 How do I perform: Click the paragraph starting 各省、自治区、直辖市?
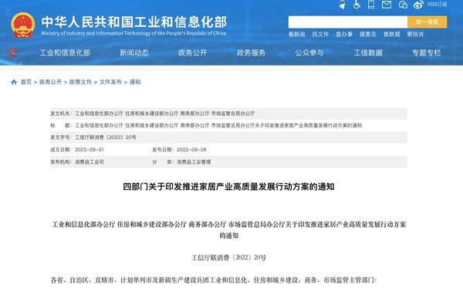pos(214,280)
